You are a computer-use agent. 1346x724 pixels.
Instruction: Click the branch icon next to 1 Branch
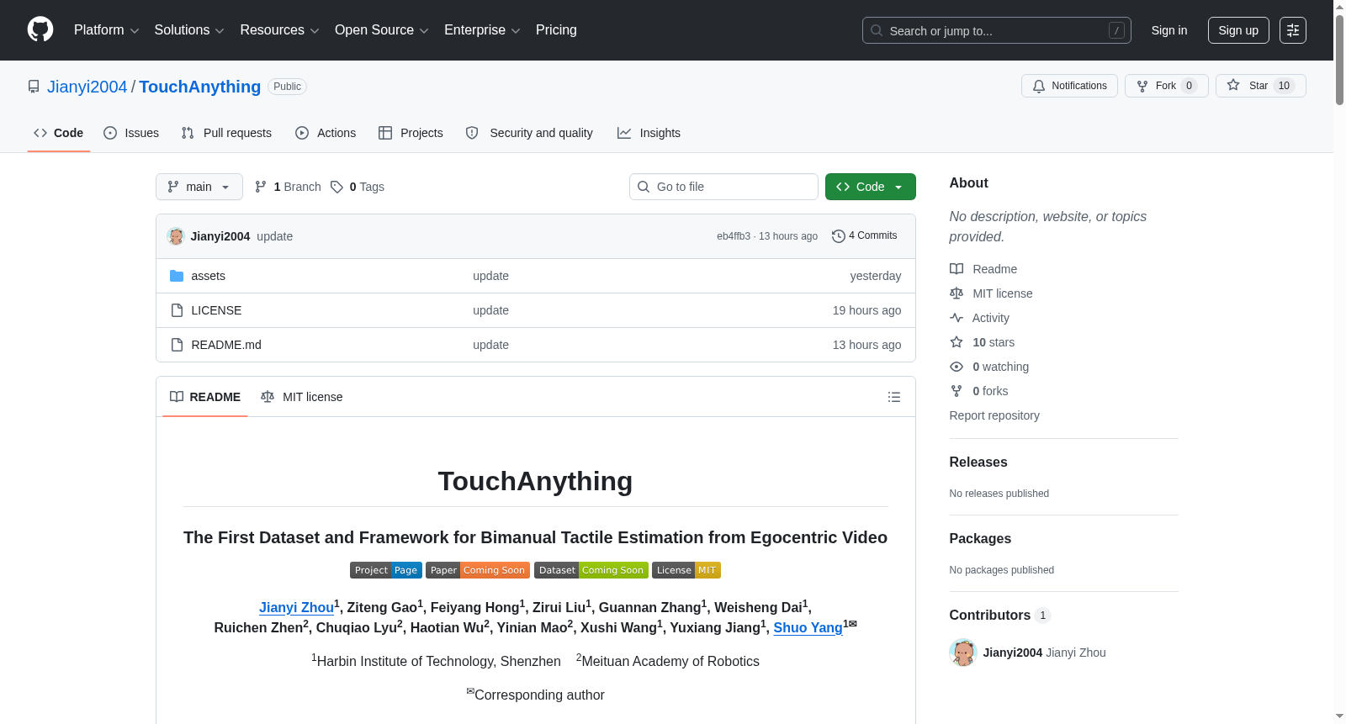(261, 187)
